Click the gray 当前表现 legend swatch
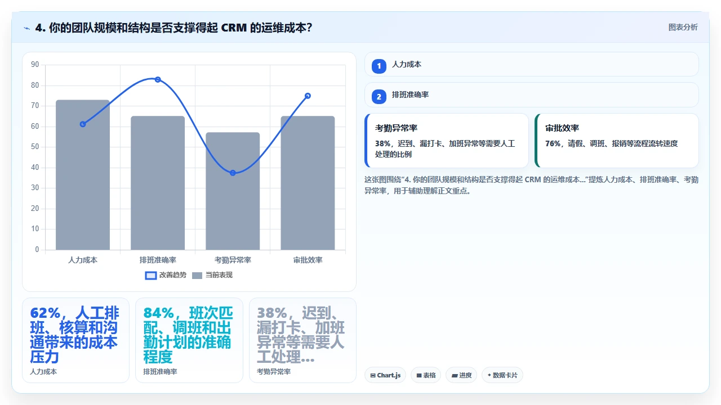 tap(197, 276)
